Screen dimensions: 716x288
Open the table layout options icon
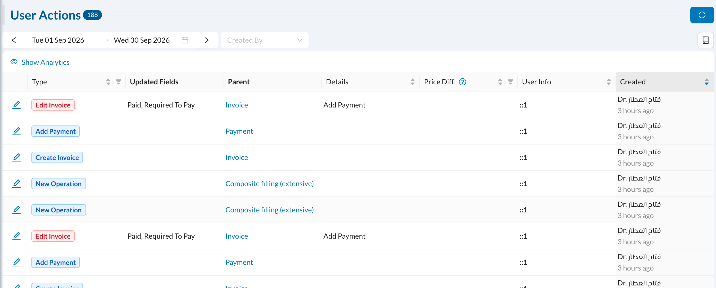click(705, 40)
